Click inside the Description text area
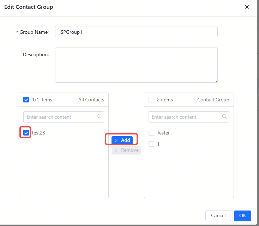The image size is (259, 226). point(136,65)
